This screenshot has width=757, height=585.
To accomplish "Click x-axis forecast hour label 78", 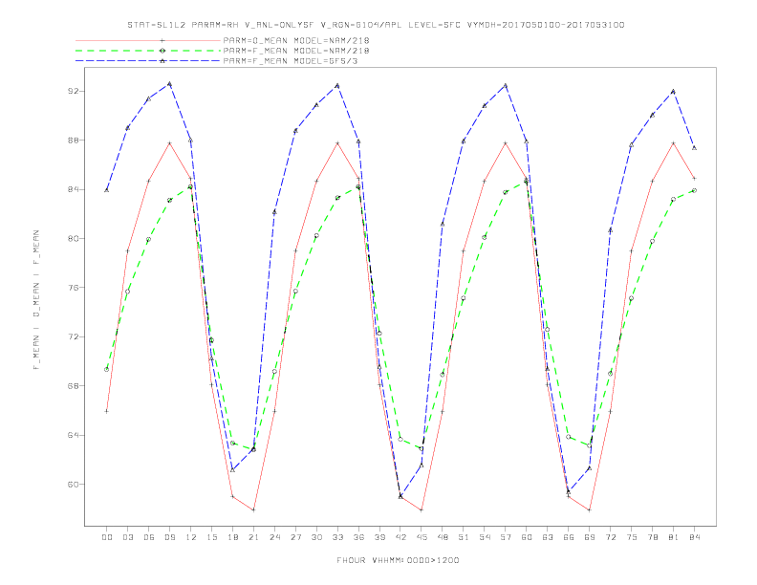I will click(x=652, y=537).
